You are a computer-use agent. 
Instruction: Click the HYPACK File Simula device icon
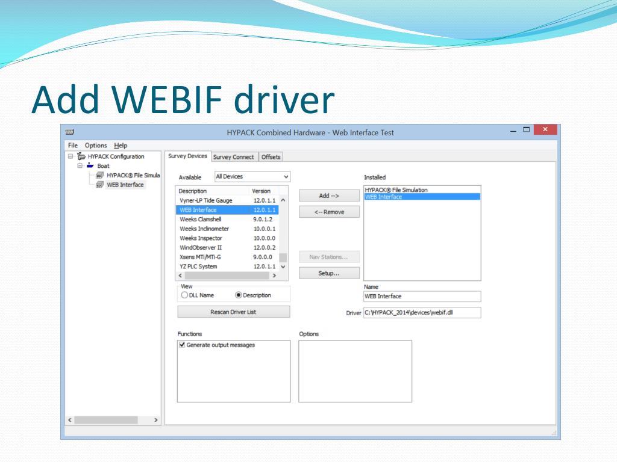(x=100, y=175)
